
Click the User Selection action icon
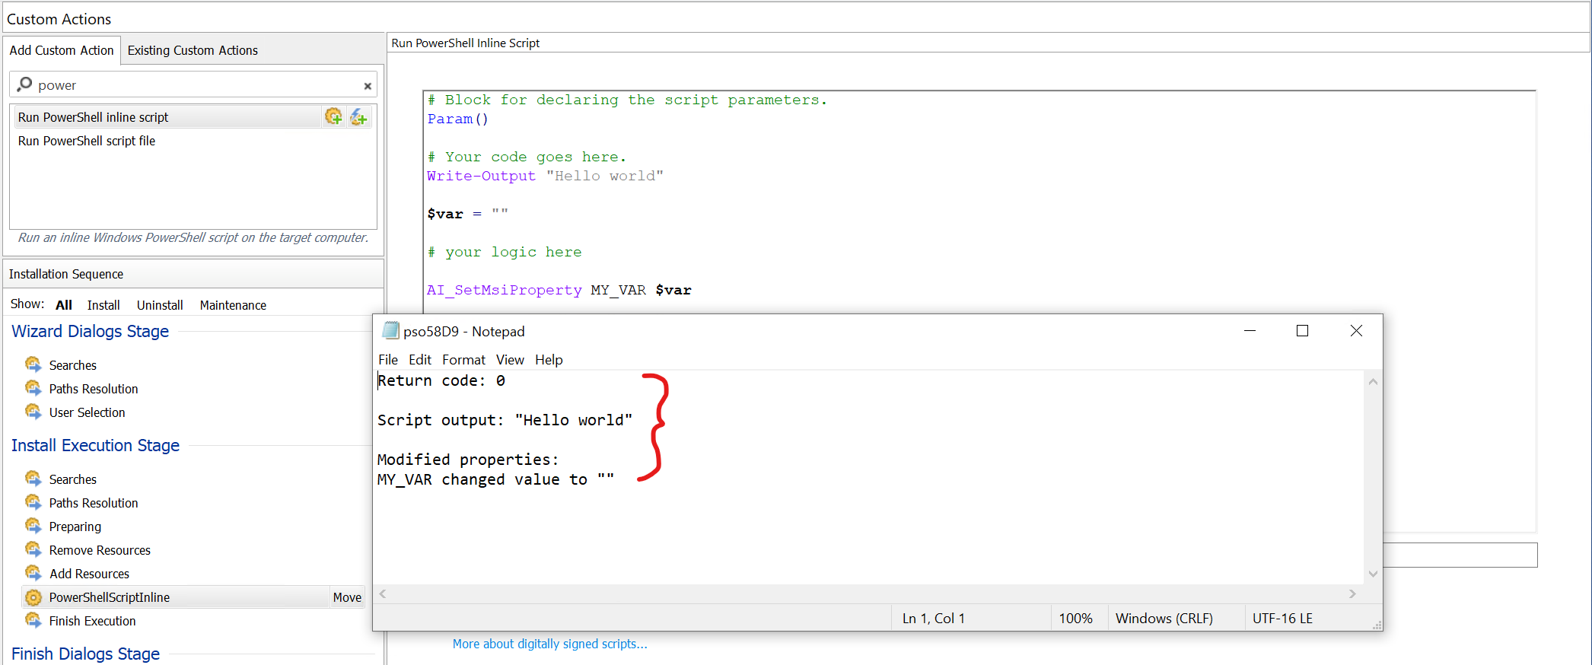(33, 412)
